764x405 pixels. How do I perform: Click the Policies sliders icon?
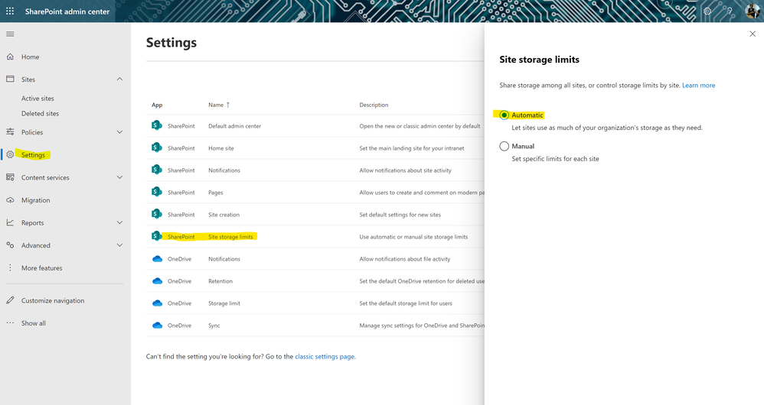point(10,131)
